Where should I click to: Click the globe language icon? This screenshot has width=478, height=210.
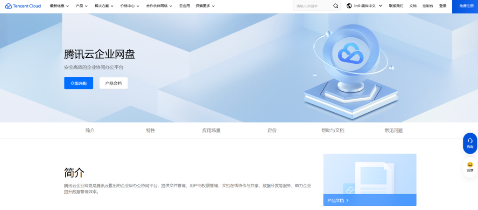[x=349, y=6]
